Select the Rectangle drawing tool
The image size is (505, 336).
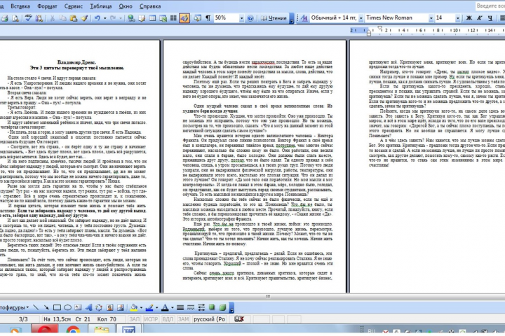57,308
